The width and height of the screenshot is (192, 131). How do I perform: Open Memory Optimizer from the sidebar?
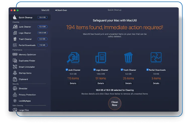tap(27, 55)
